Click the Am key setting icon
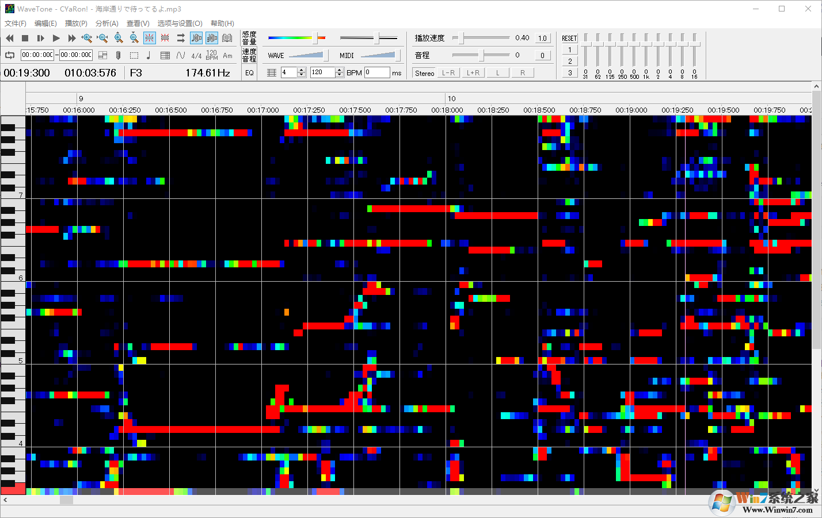The image size is (822, 518). [x=227, y=56]
